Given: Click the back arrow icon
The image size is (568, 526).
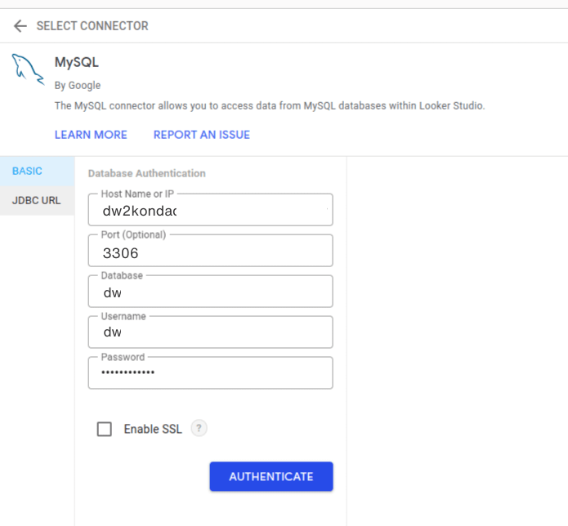Looking at the screenshot, I should click(x=20, y=26).
